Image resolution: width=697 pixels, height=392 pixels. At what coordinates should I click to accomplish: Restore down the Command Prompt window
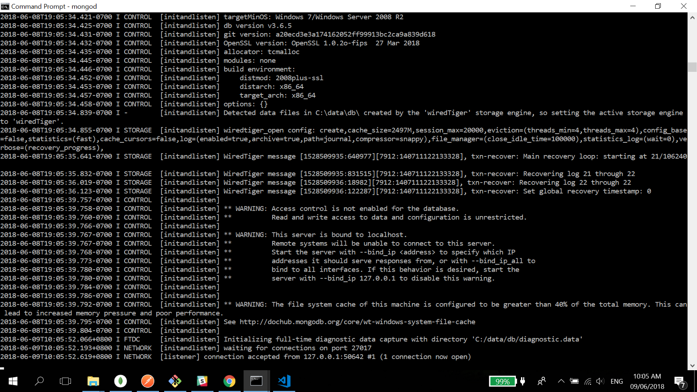658,6
